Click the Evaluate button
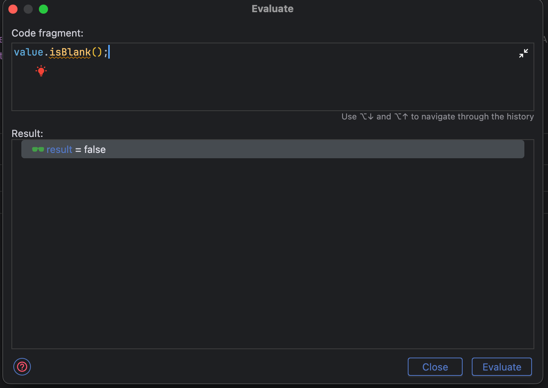Image resolution: width=548 pixels, height=388 pixels. click(x=502, y=367)
